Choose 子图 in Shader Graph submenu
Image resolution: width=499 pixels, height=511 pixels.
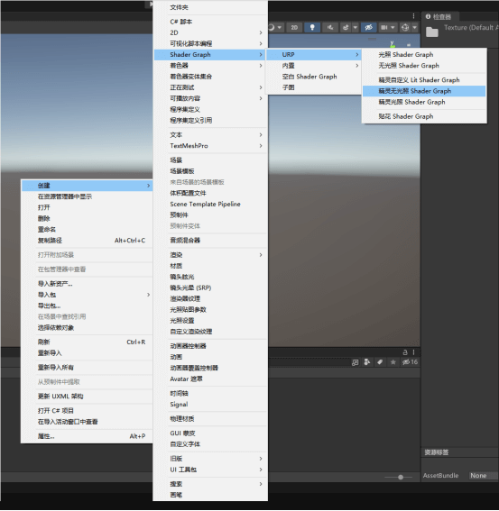[x=315, y=87]
